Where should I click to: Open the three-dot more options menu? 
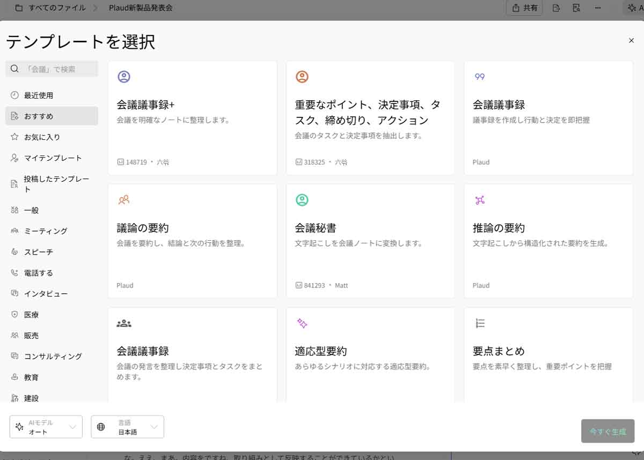(x=598, y=8)
